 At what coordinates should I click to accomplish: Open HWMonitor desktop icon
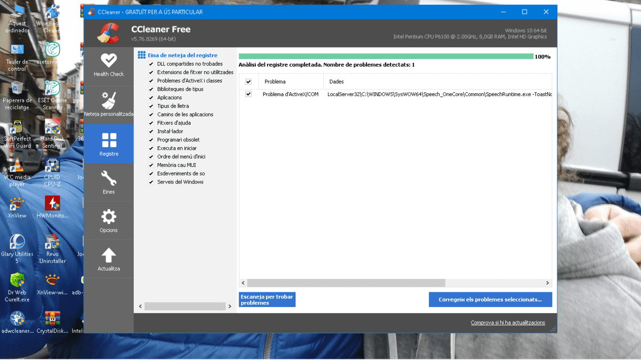pos(52,208)
